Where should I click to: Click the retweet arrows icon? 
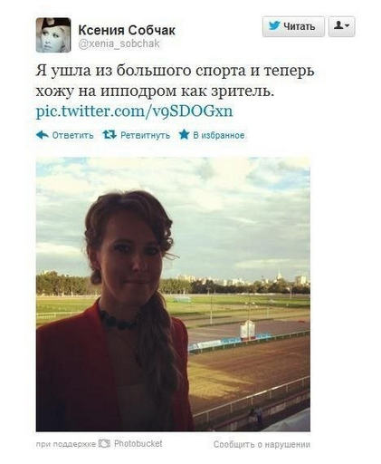point(110,134)
